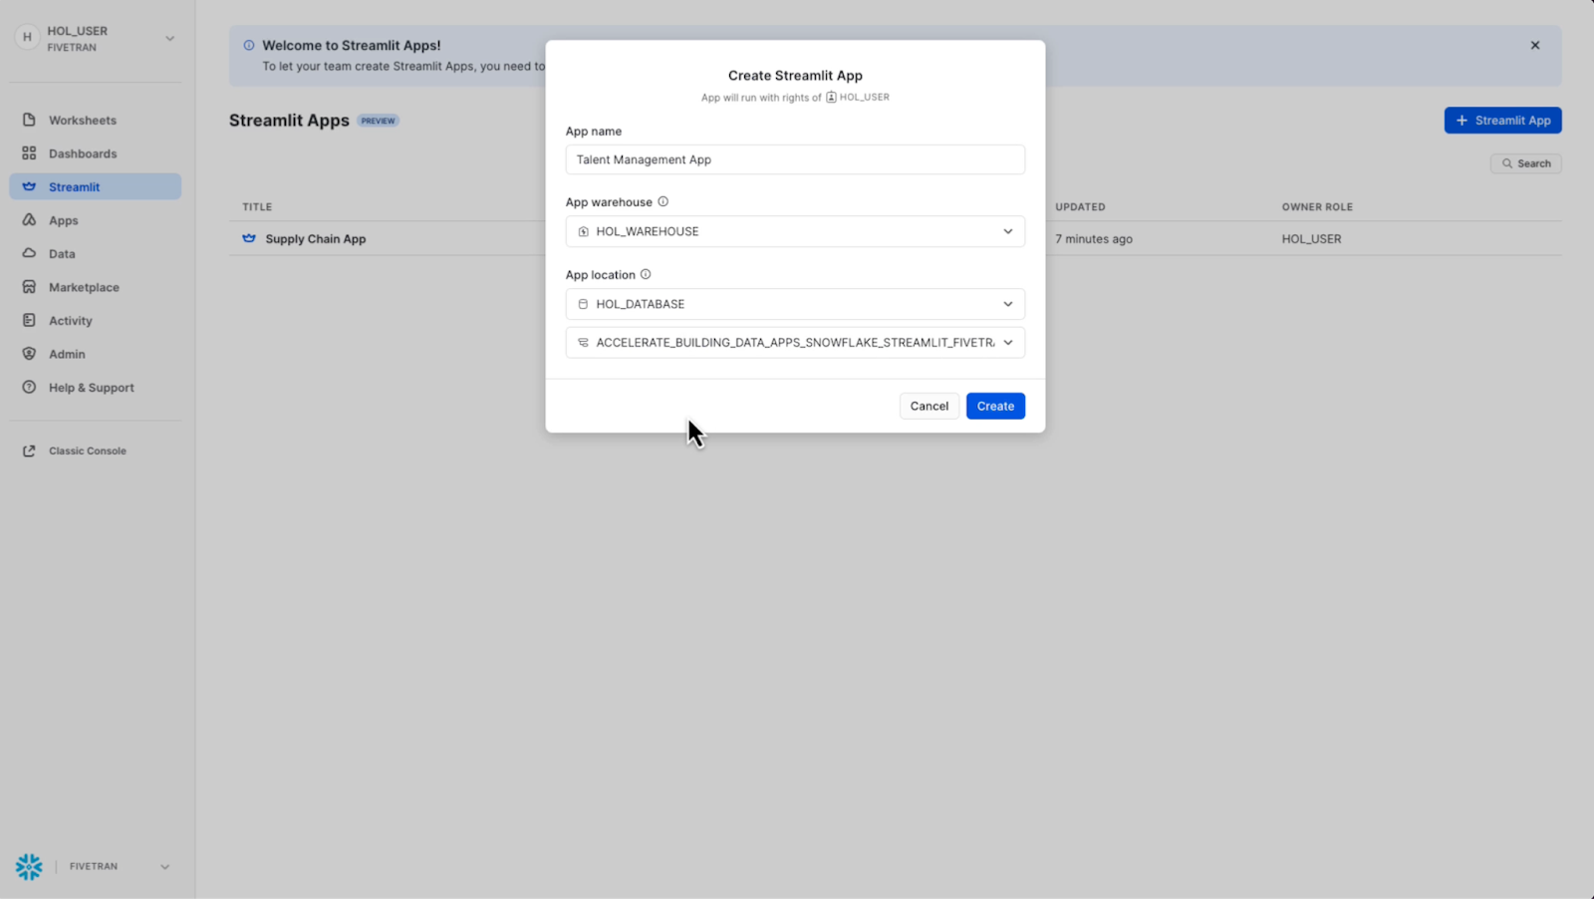Expand the HOL_USER account menu chevron
This screenshot has width=1594, height=899.
click(x=169, y=39)
